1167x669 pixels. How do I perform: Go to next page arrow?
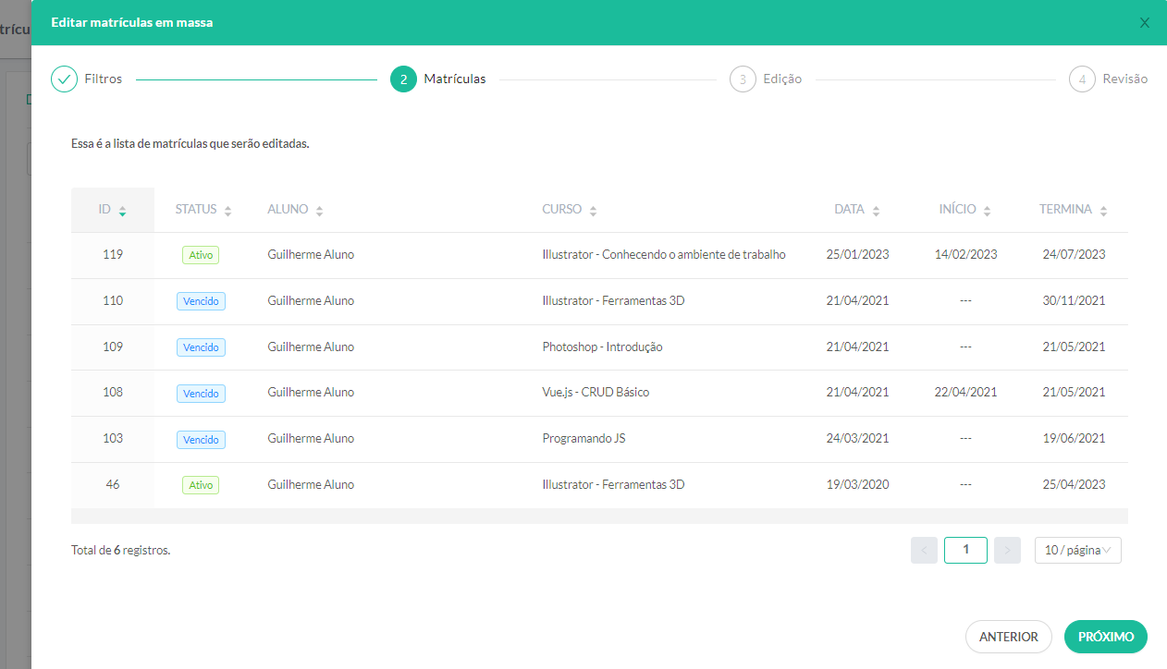(x=1007, y=551)
